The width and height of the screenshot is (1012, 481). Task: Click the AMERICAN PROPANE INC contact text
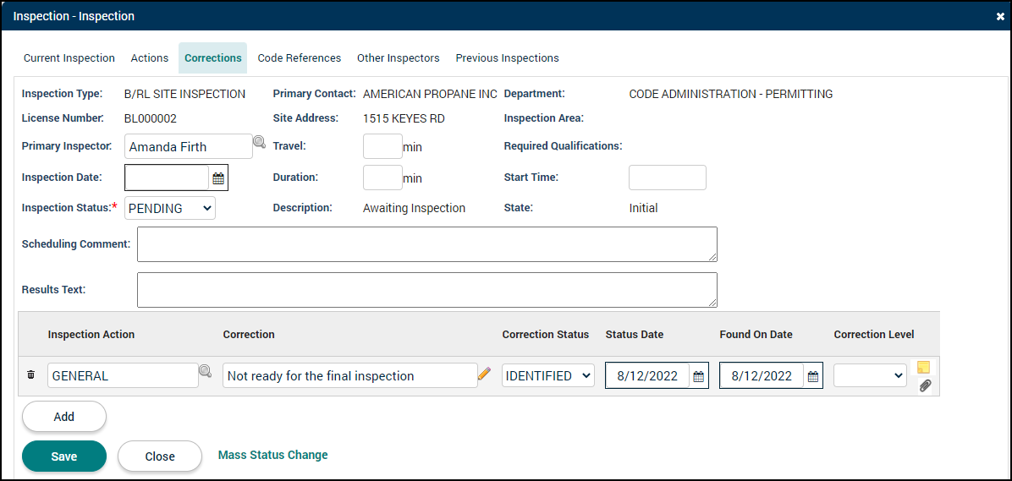pyautogui.click(x=430, y=94)
